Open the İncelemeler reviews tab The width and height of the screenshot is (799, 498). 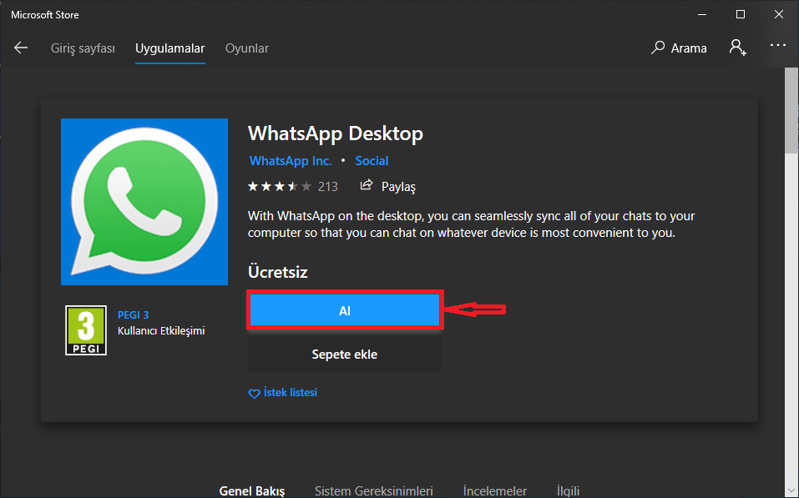(495, 490)
